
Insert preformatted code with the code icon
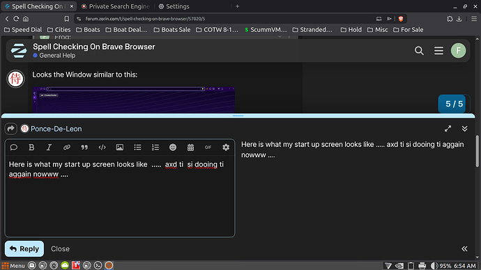pyautogui.click(x=102, y=148)
